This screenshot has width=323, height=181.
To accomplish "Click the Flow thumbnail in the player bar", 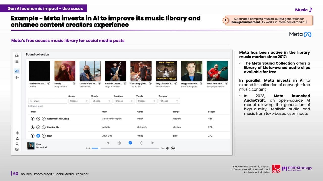I will coord(31,146).
